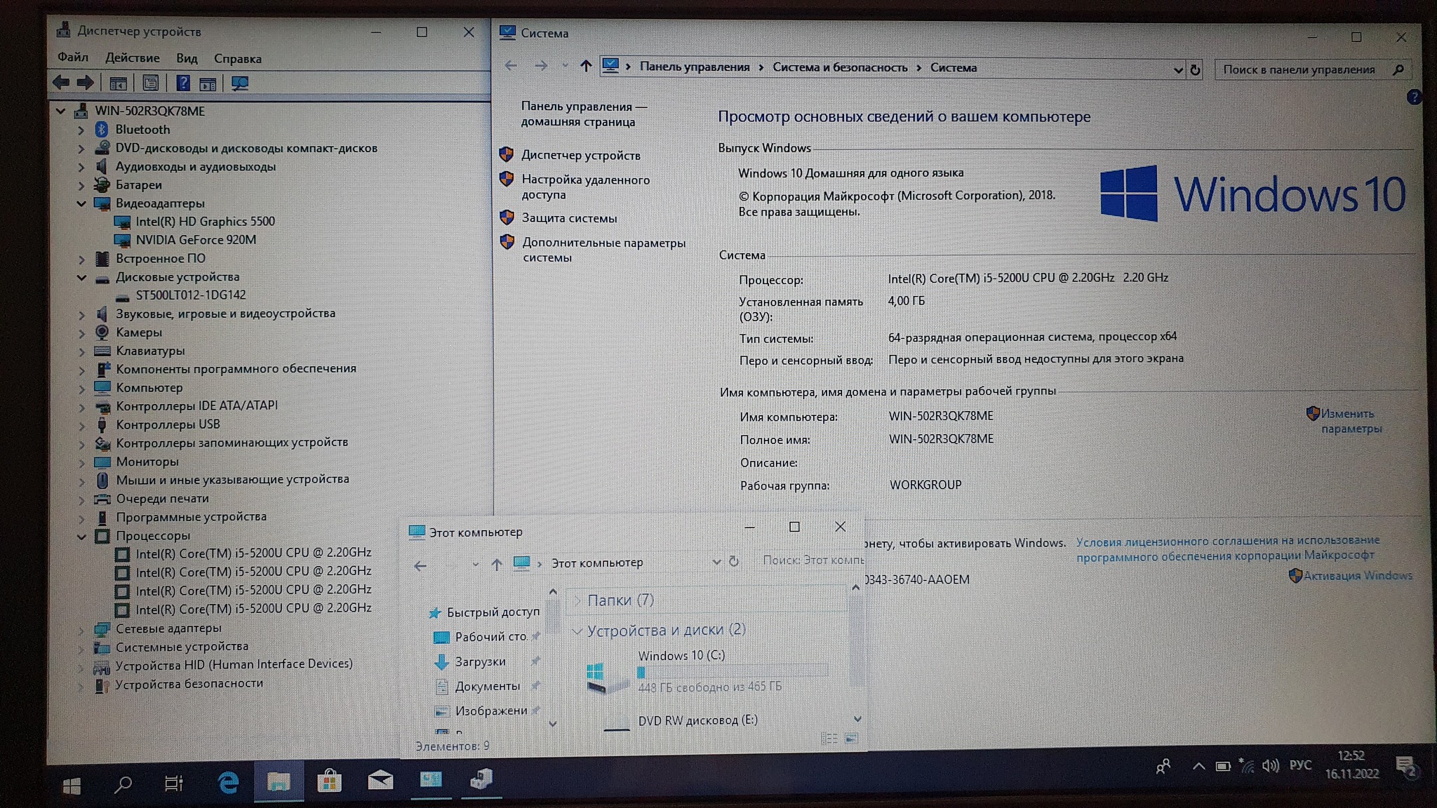Switch to large icons view in Этот компьютер
Viewport: 1437px width, 808px height.
(851, 739)
